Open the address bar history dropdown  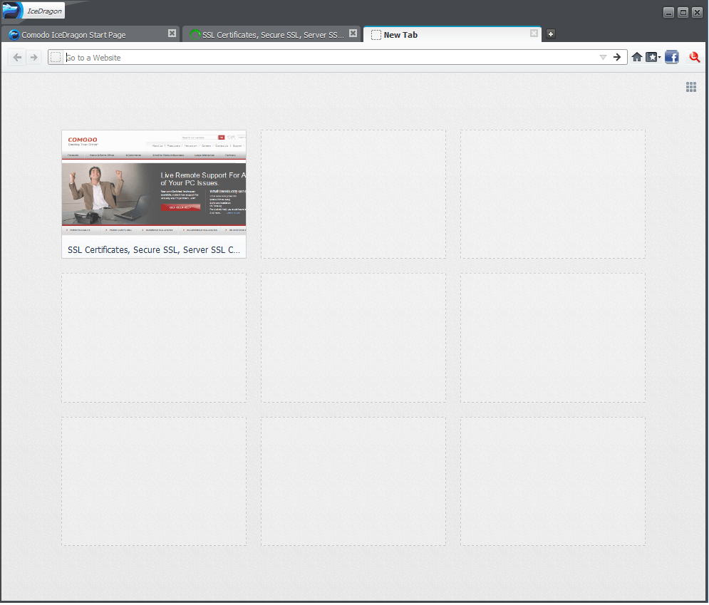(x=602, y=56)
